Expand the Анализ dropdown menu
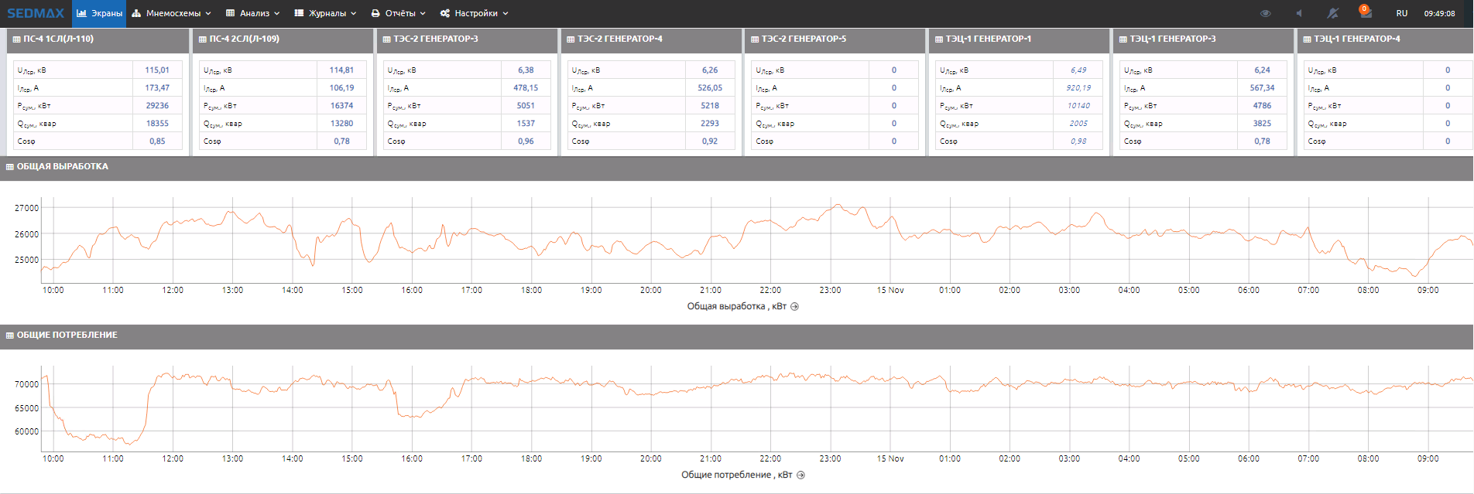Viewport: 1474px width, 494px height. click(253, 13)
